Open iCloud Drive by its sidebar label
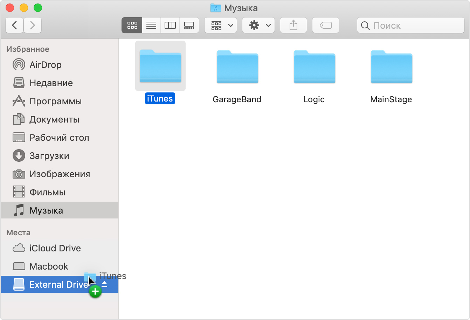Screen dimensions: 470x320 [55, 248]
